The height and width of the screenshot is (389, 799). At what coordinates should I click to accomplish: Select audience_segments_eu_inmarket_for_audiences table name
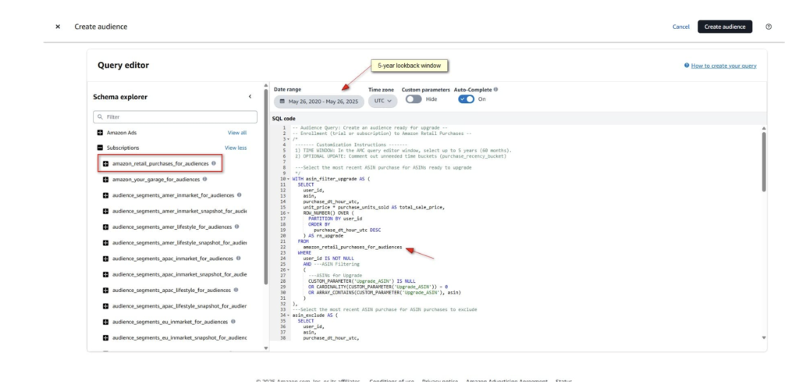170,322
